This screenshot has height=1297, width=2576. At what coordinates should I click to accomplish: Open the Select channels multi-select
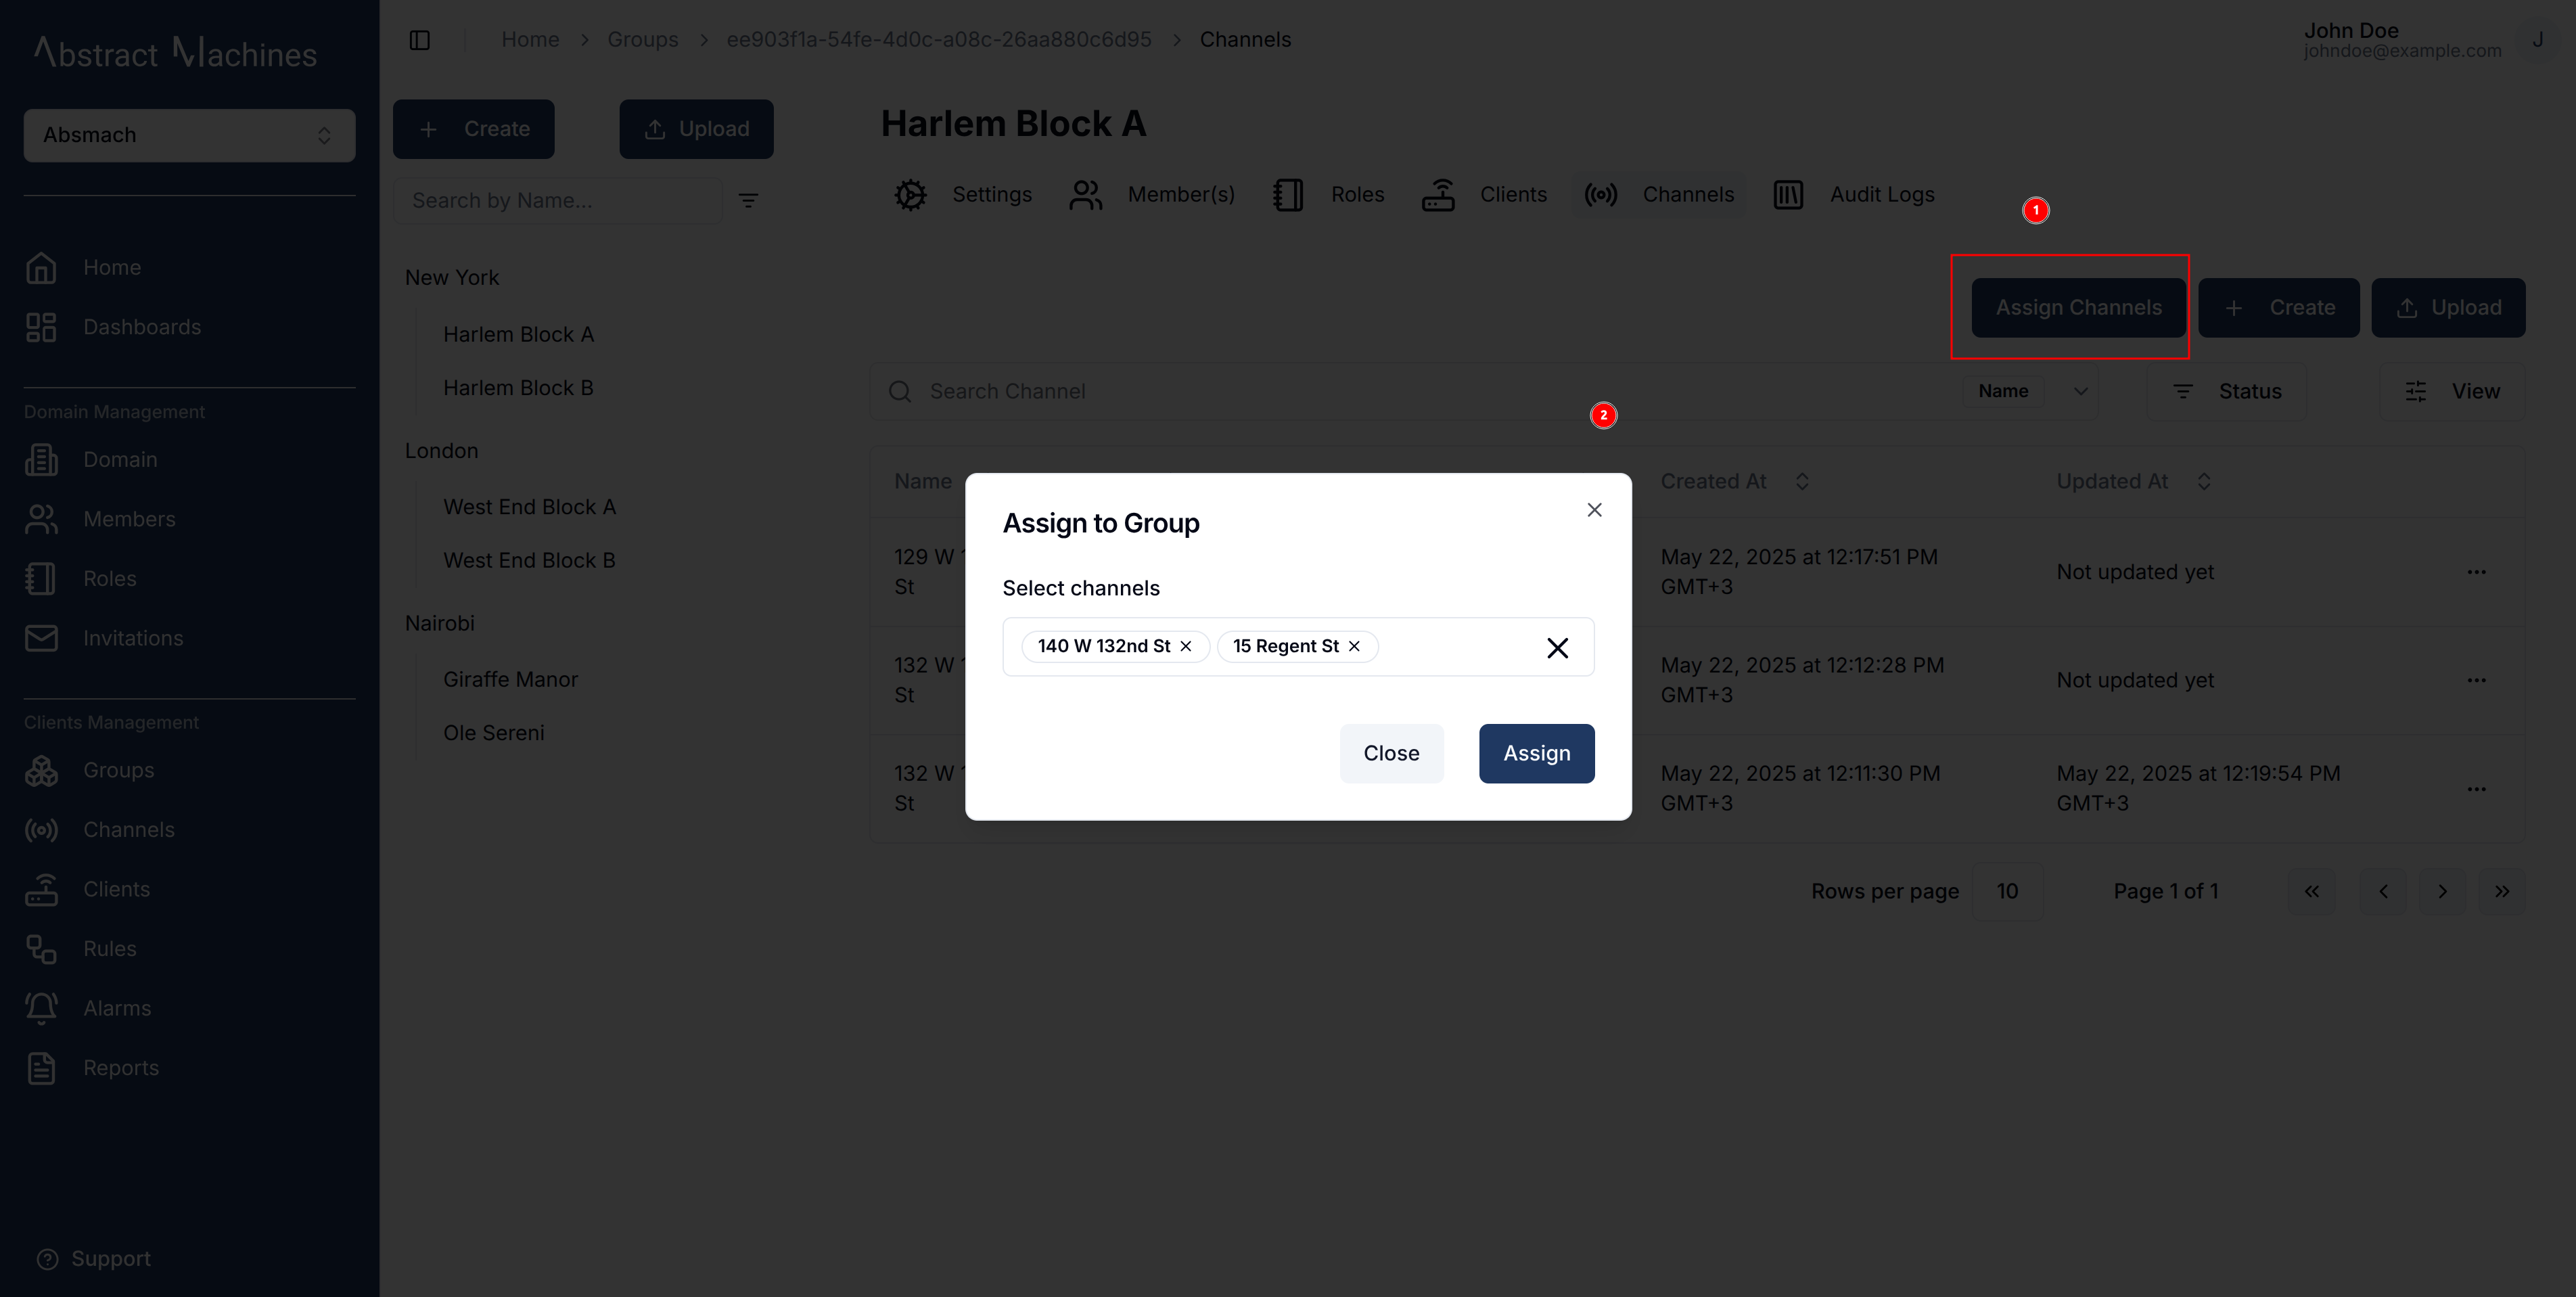[1298, 647]
